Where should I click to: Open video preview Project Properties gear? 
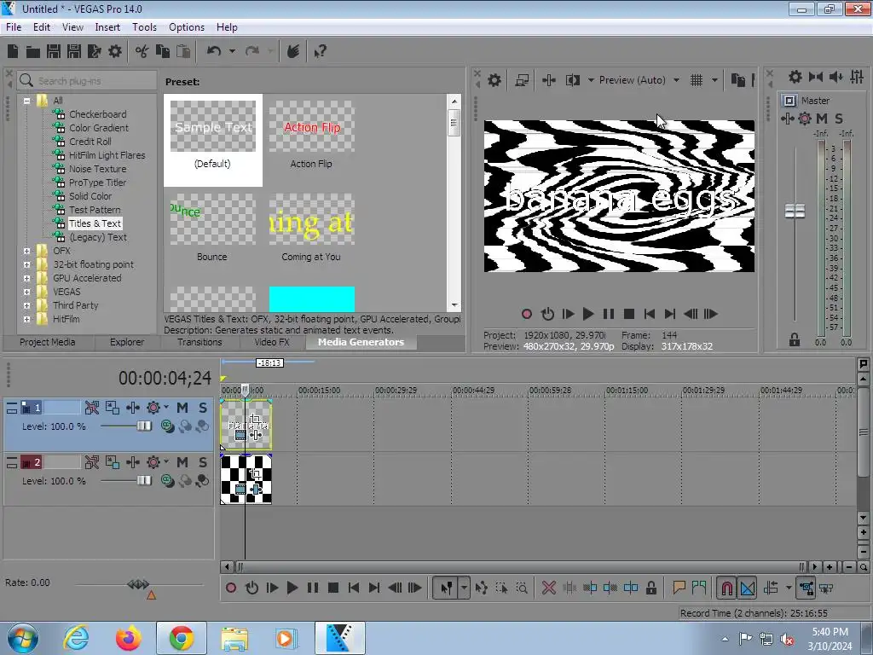coord(494,80)
